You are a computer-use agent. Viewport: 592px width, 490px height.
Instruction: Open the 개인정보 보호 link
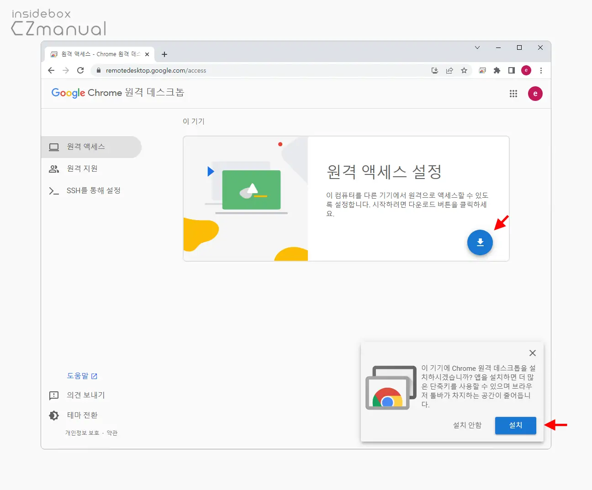(82, 433)
